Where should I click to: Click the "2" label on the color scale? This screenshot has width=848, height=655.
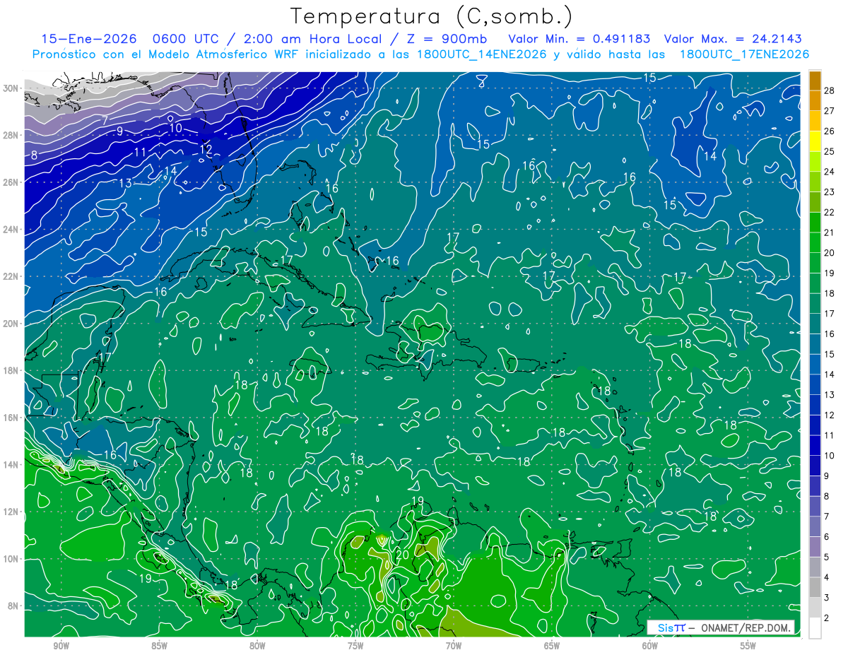pos(827,618)
